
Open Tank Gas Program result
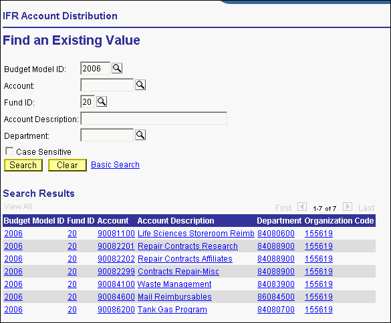pyautogui.click(x=172, y=310)
